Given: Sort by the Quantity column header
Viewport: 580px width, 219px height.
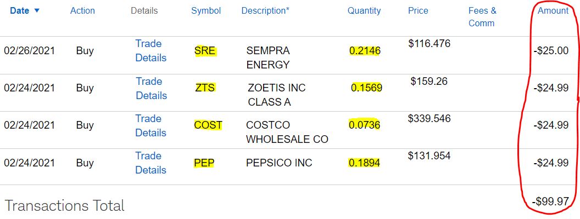Looking at the screenshot, I should click(x=364, y=11).
